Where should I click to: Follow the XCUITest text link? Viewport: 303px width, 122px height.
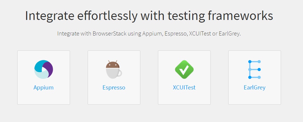[x=184, y=88]
